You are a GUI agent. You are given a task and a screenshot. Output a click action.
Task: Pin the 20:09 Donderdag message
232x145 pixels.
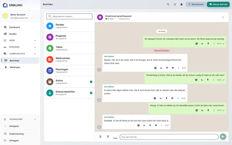(x=208, y=80)
